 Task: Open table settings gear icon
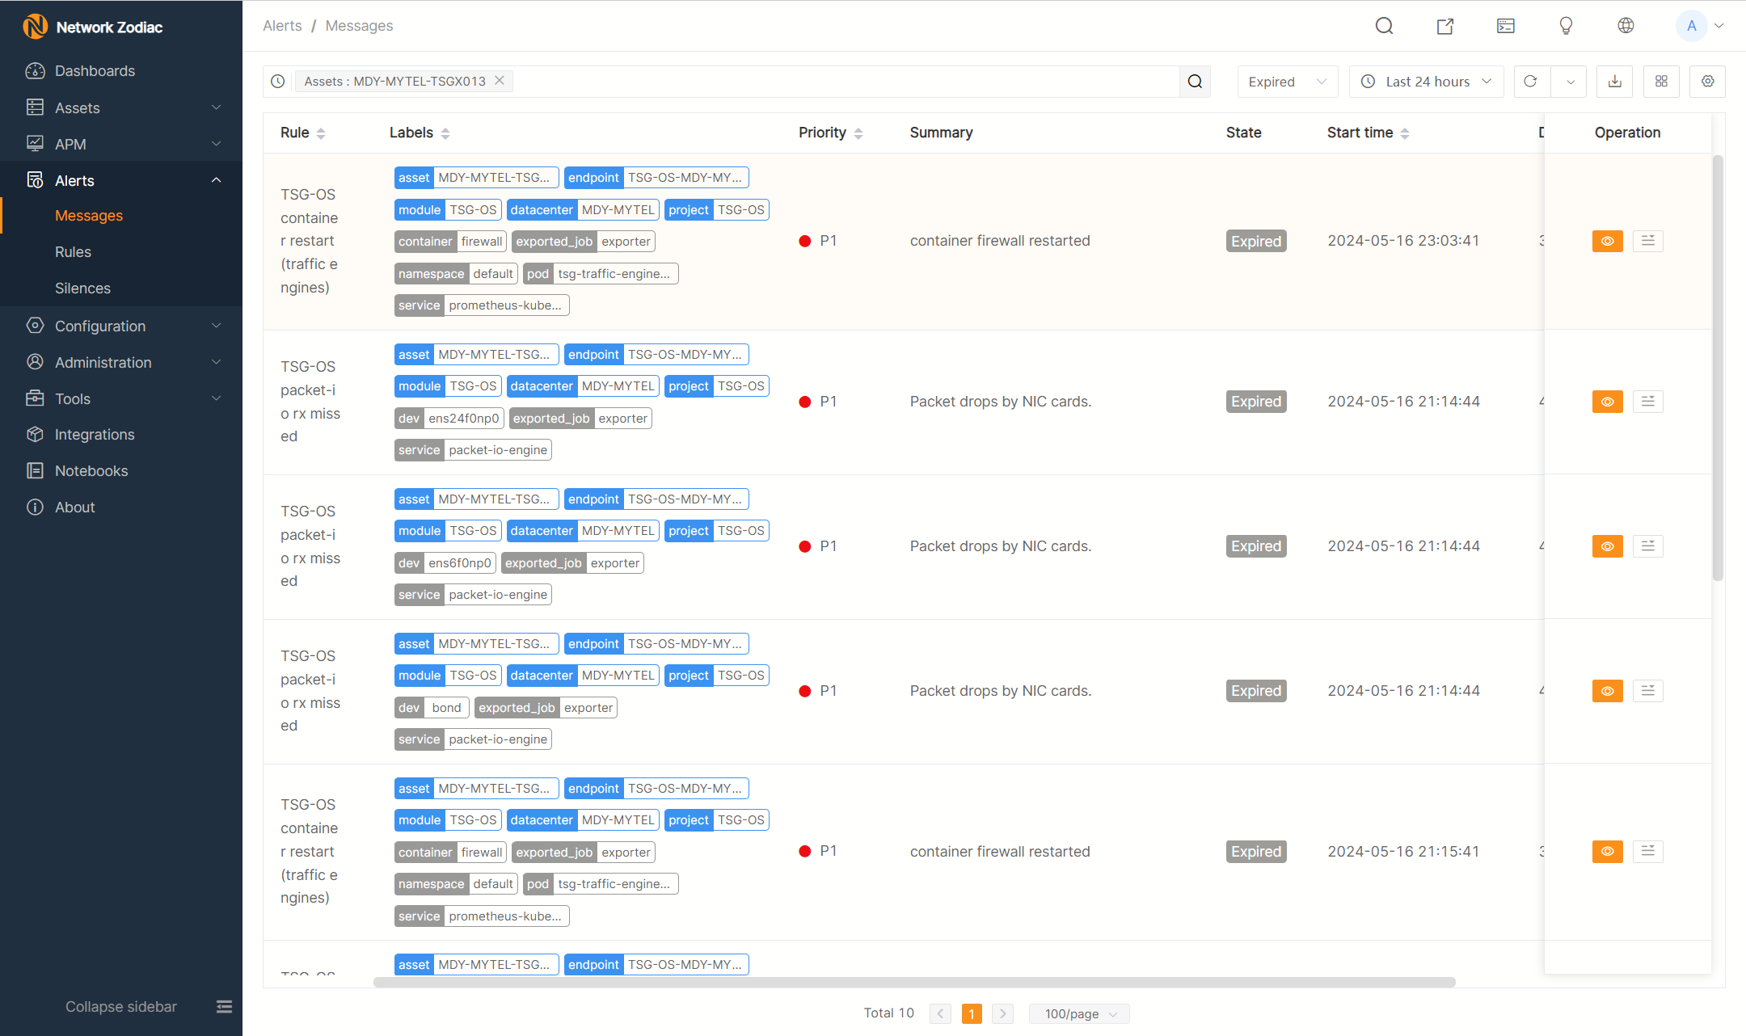click(x=1707, y=82)
